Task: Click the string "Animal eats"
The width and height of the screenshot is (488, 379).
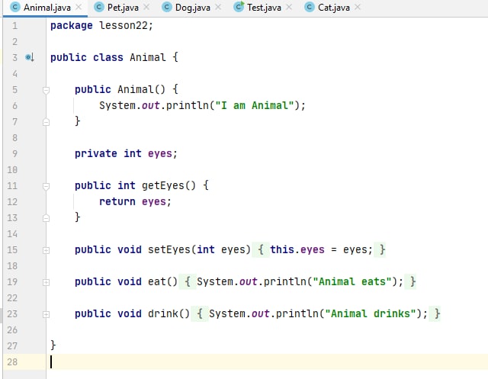Action: pyautogui.click(x=352, y=281)
